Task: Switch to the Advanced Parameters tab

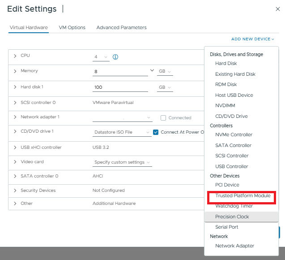Action: pos(121,27)
